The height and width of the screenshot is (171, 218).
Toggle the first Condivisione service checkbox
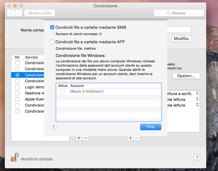(x=17, y=63)
